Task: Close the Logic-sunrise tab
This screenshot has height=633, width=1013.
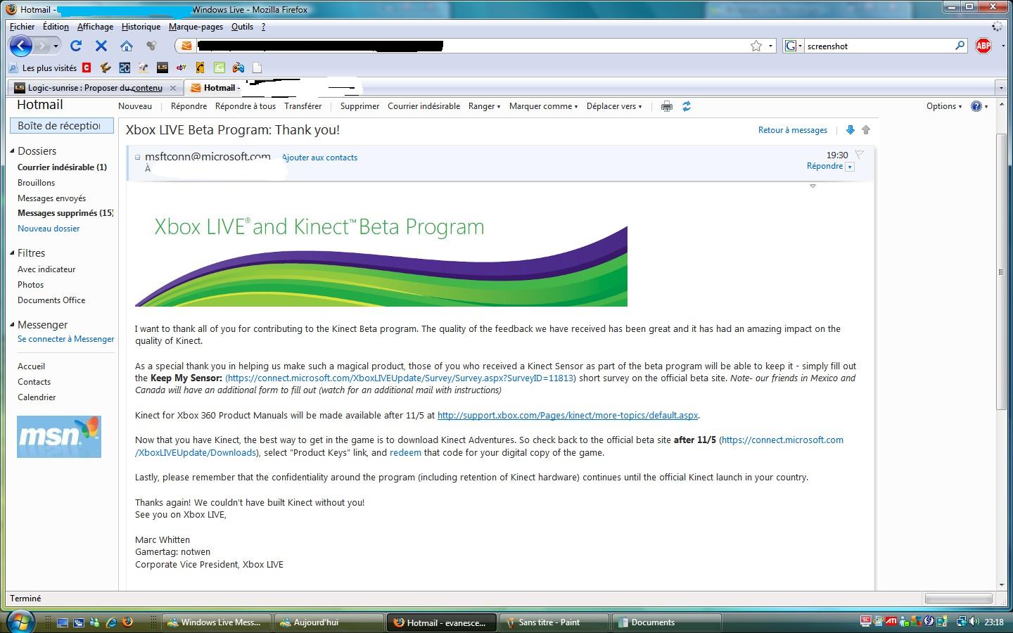Action: [x=173, y=88]
